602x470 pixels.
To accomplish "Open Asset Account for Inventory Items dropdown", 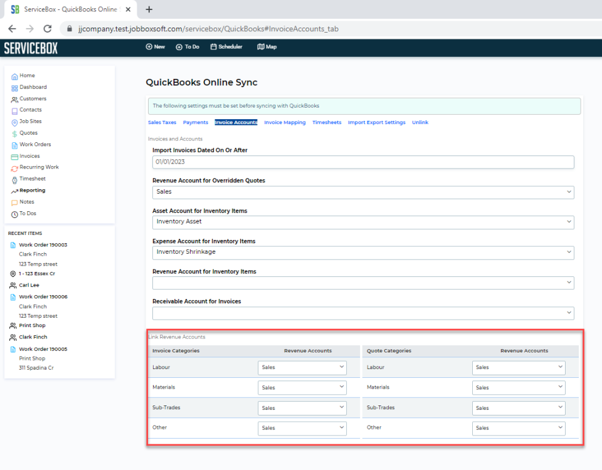I will tap(363, 222).
